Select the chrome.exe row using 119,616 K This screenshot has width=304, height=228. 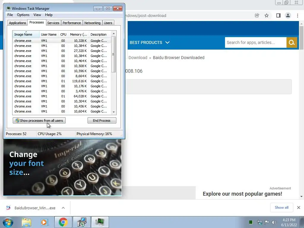tap(62, 81)
